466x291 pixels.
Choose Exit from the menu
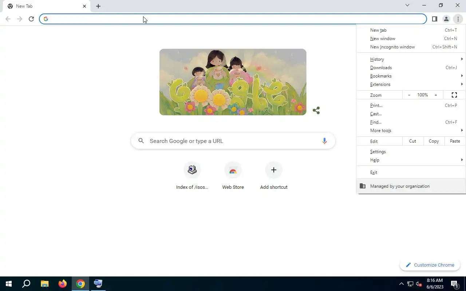tap(411, 172)
